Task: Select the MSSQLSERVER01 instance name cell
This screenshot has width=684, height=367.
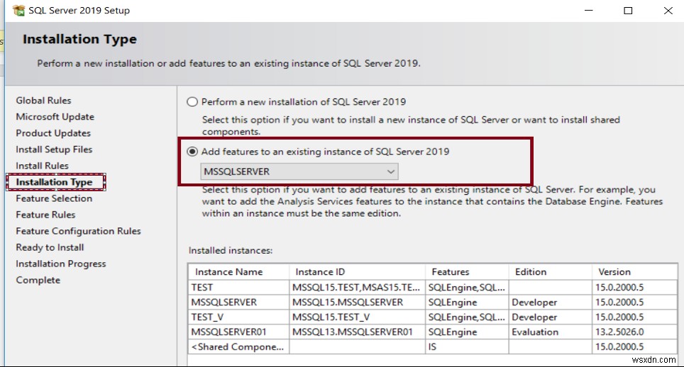Action: (238, 332)
